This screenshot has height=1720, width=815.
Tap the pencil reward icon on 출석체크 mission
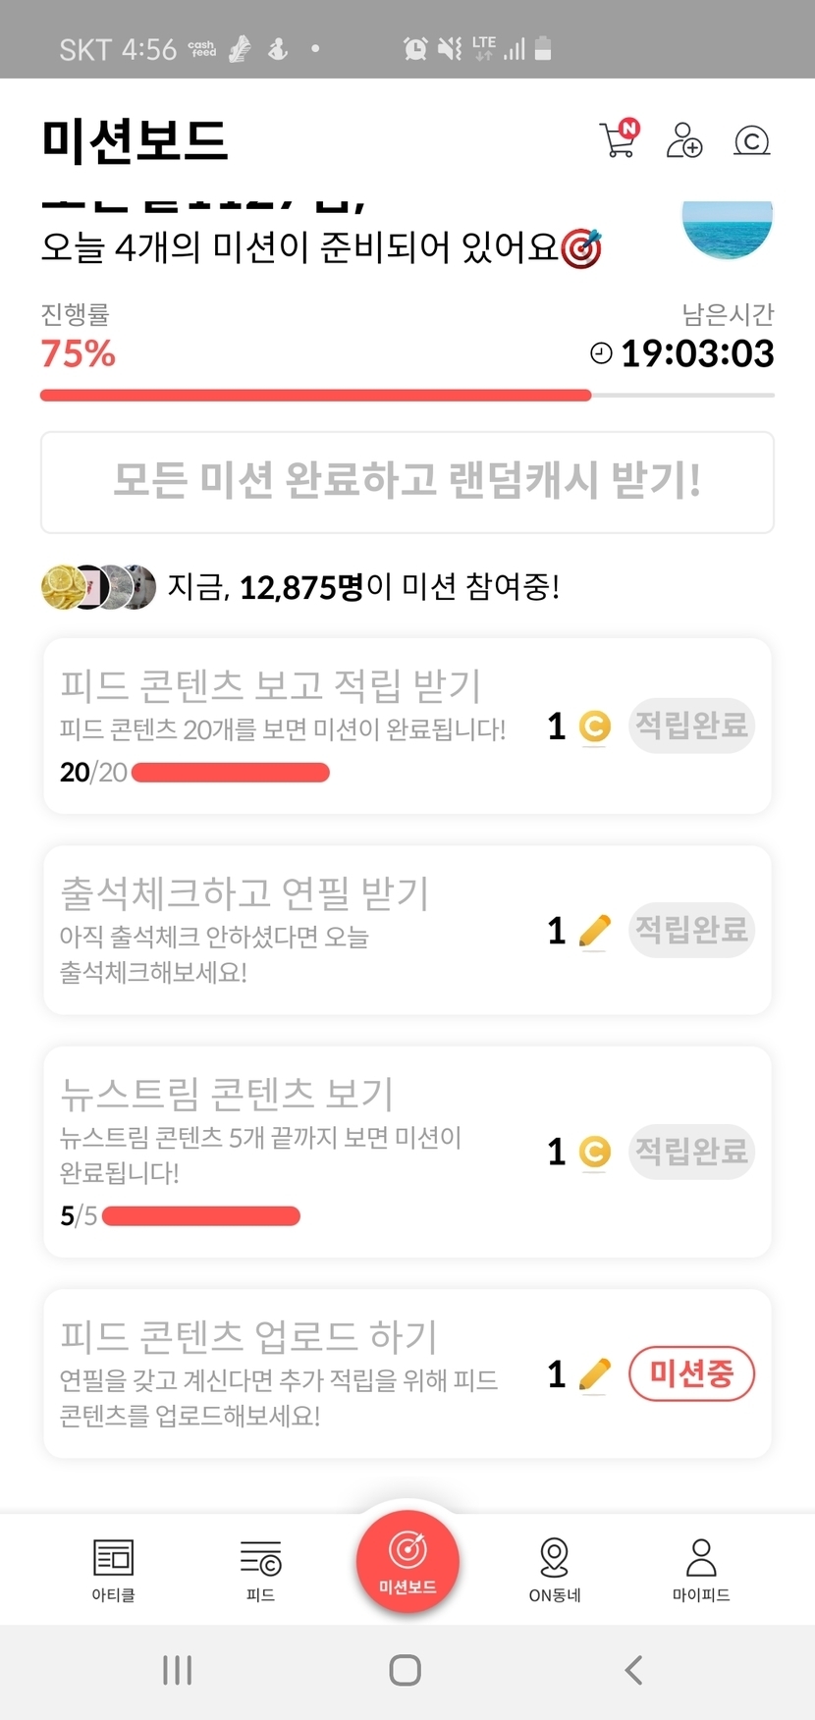[595, 931]
